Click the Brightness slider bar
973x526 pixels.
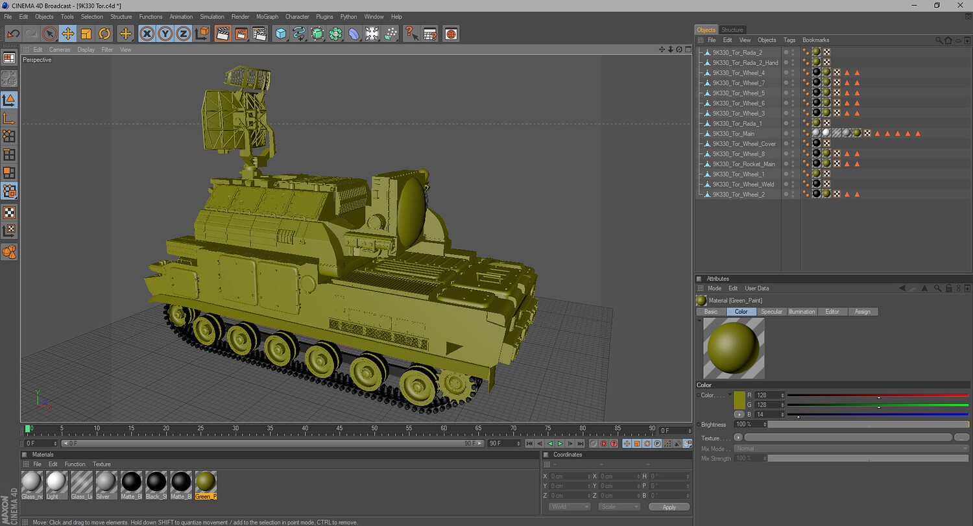point(869,424)
